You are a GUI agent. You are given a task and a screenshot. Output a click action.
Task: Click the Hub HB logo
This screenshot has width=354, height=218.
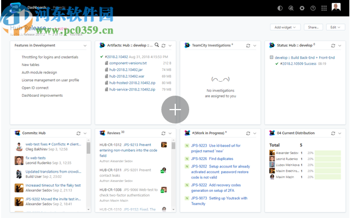[x=15, y=8]
